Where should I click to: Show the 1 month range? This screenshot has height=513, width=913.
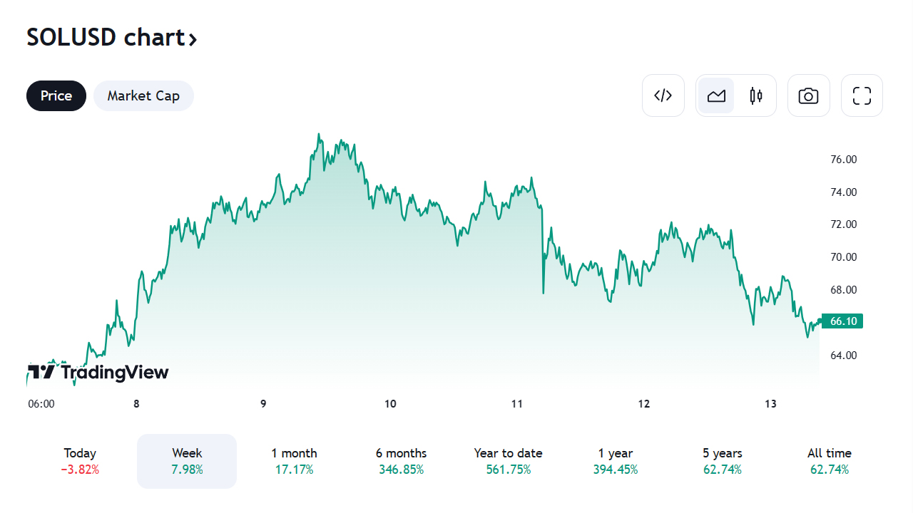pyautogui.click(x=294, y=461)
